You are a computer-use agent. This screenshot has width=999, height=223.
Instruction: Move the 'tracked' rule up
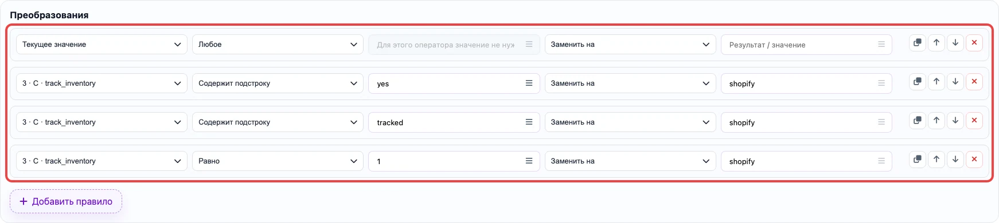click(936, 121)
